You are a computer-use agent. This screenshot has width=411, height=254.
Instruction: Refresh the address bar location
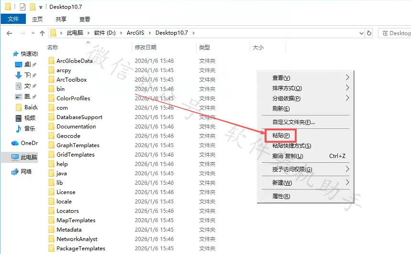(369, 33)
